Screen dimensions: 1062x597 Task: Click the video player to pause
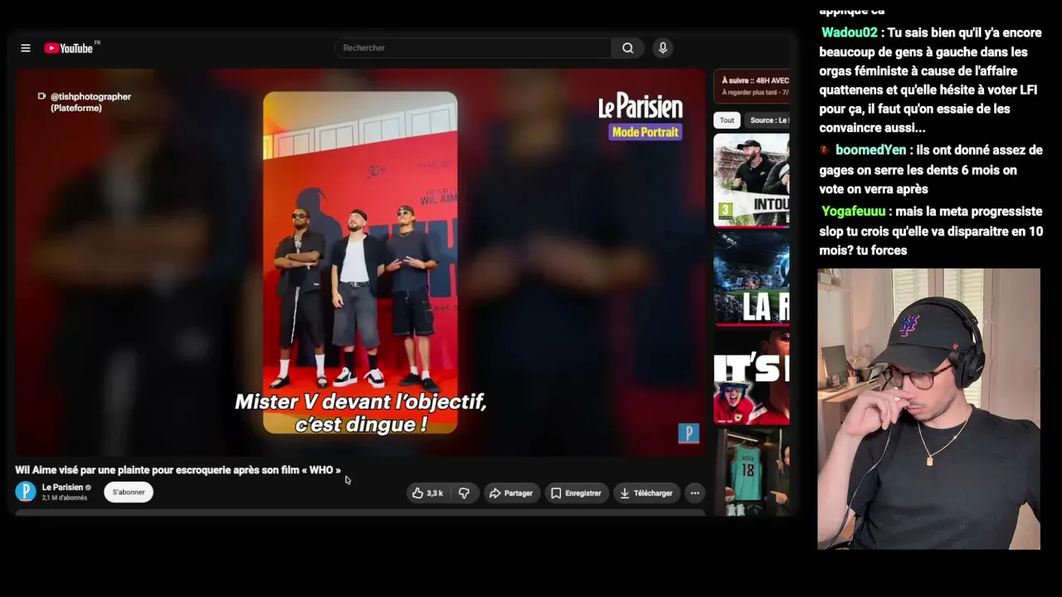(360, 262)
